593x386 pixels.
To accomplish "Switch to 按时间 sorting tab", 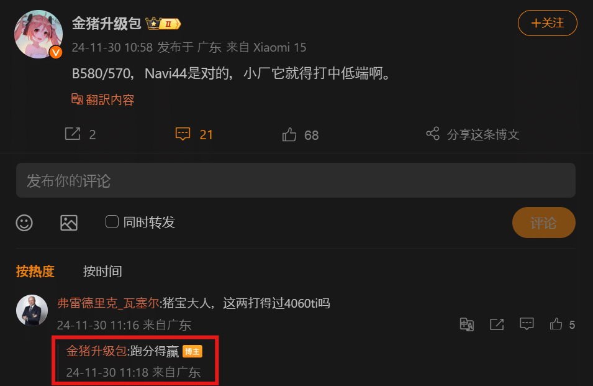I will click(102, 272).
